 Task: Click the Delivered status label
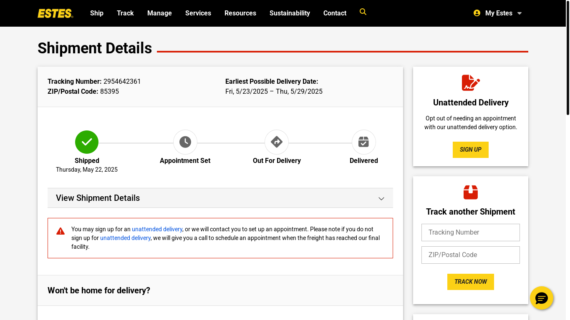click(364, 160)
